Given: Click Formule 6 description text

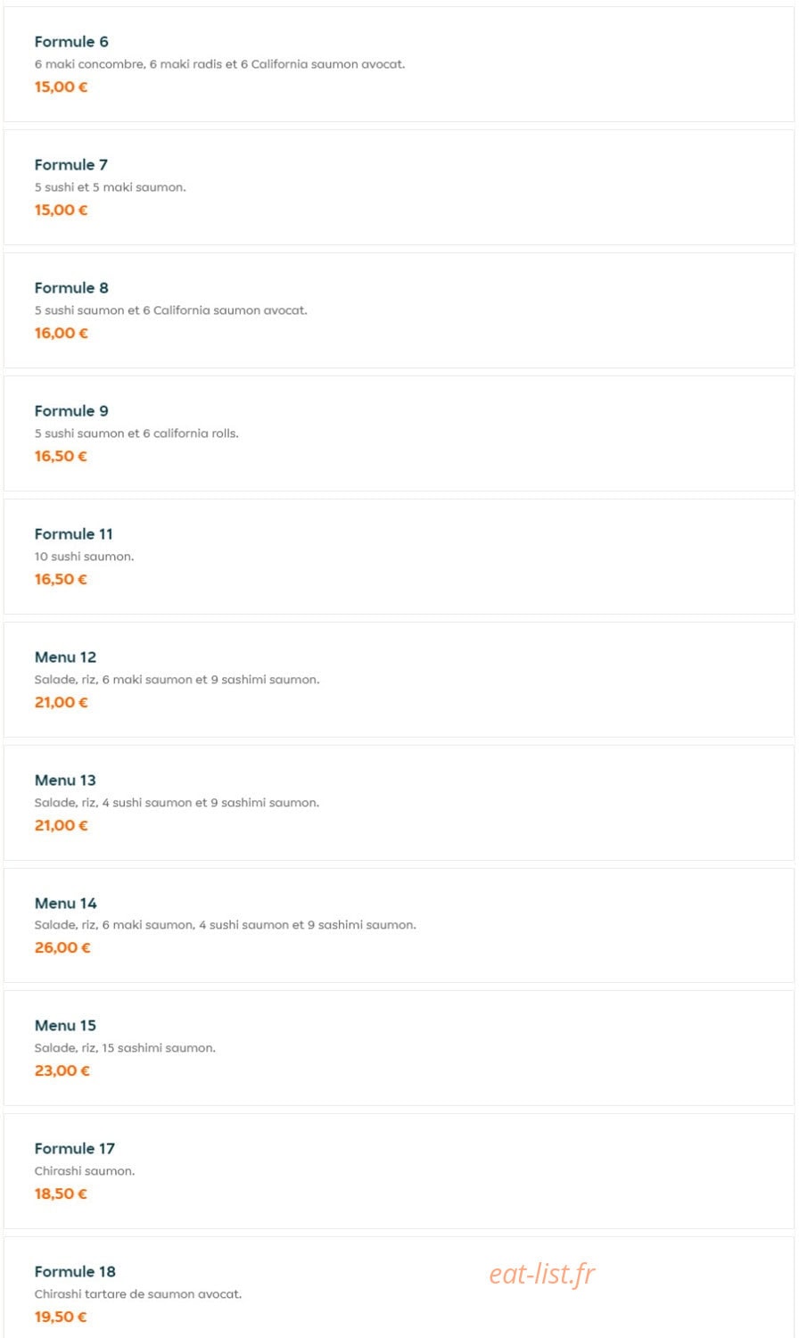Looking at the screenshot, I should pos(219,64).
